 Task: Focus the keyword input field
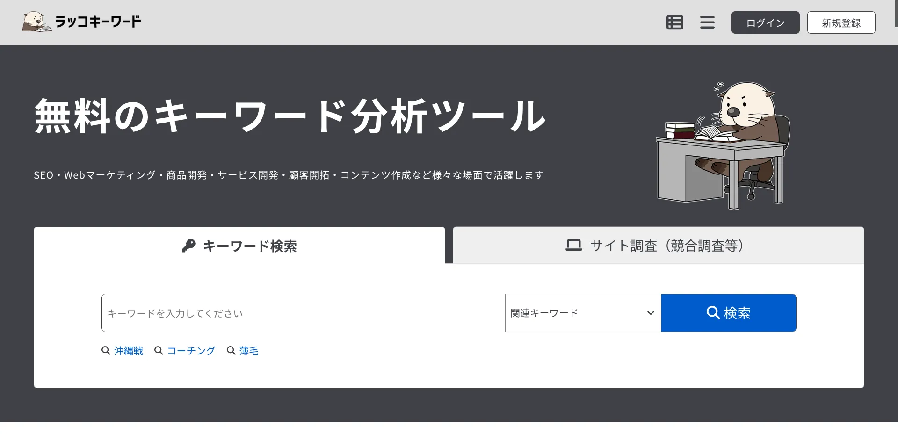(304, 313)
